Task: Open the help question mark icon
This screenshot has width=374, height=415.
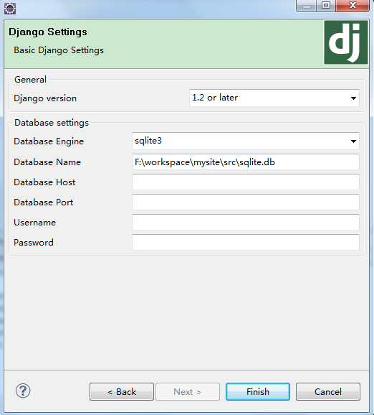Action: point(23,391)
